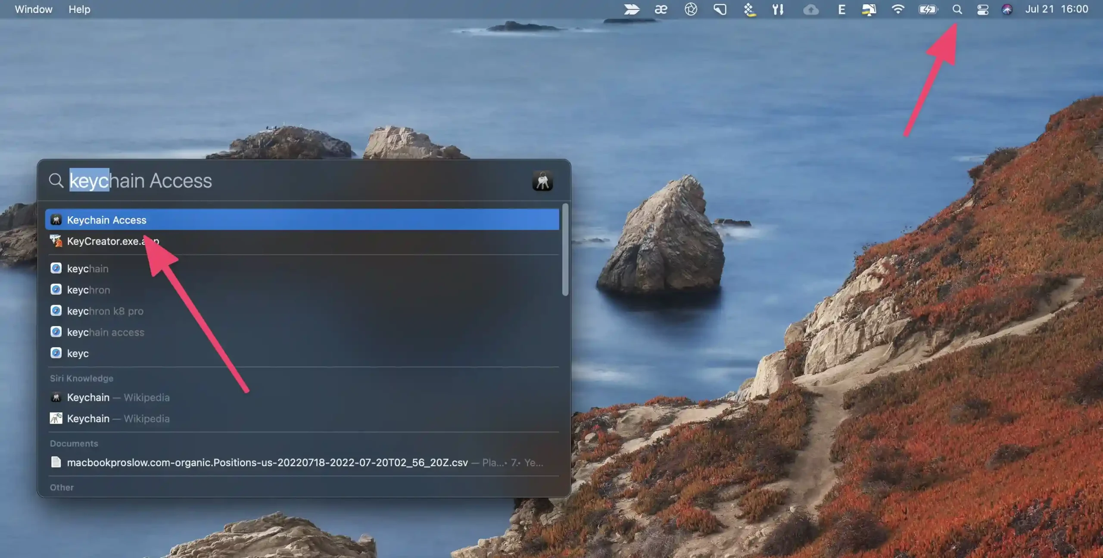The image size is (1103, 558).
Task: Click the date and time 'Jul 21 16:00'
Action: pos(1056,9)
